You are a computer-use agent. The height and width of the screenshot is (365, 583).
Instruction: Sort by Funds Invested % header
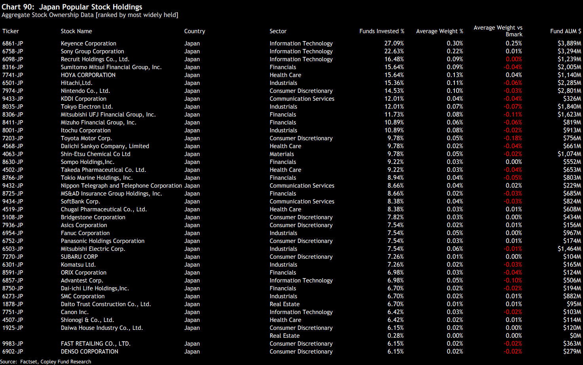pos(382,31)
